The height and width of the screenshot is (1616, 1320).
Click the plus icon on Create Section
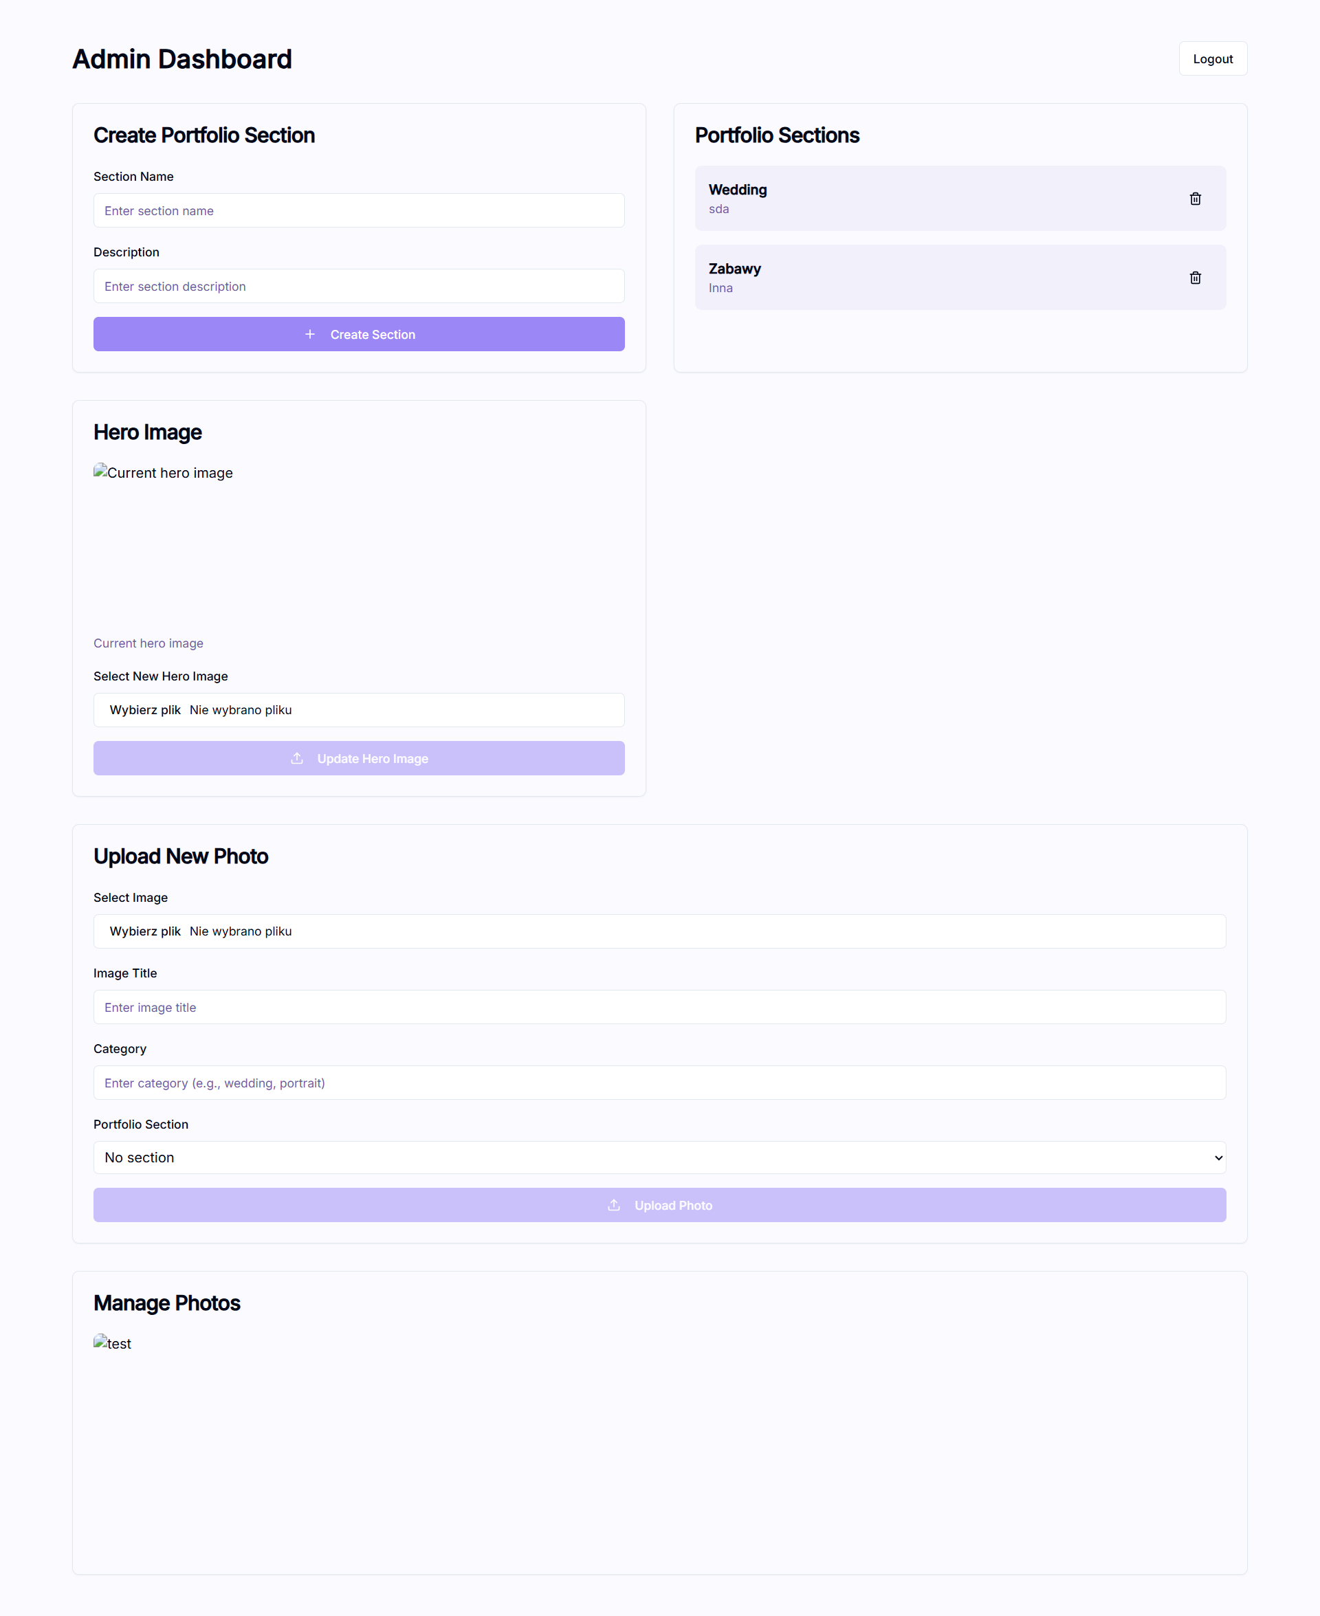pos(310,335)
